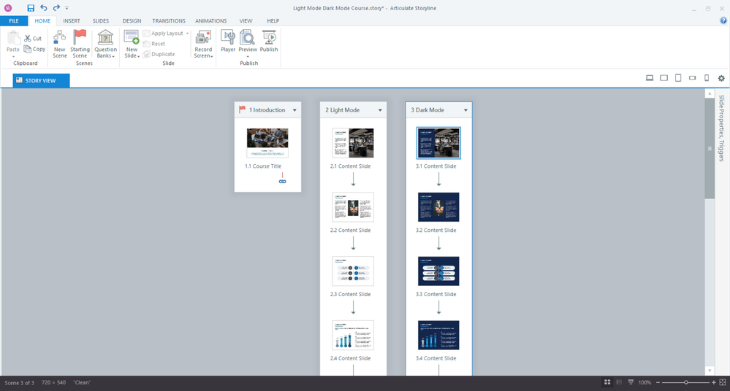
Task: Open the Apply Layout dropdown
Action: [166, 34]
